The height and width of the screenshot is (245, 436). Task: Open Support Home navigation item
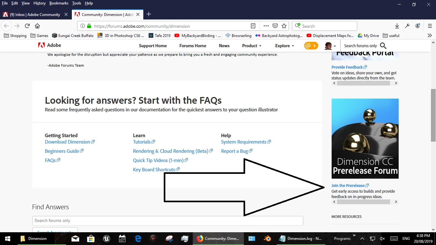pyautogui.click(x=153, y=46)
